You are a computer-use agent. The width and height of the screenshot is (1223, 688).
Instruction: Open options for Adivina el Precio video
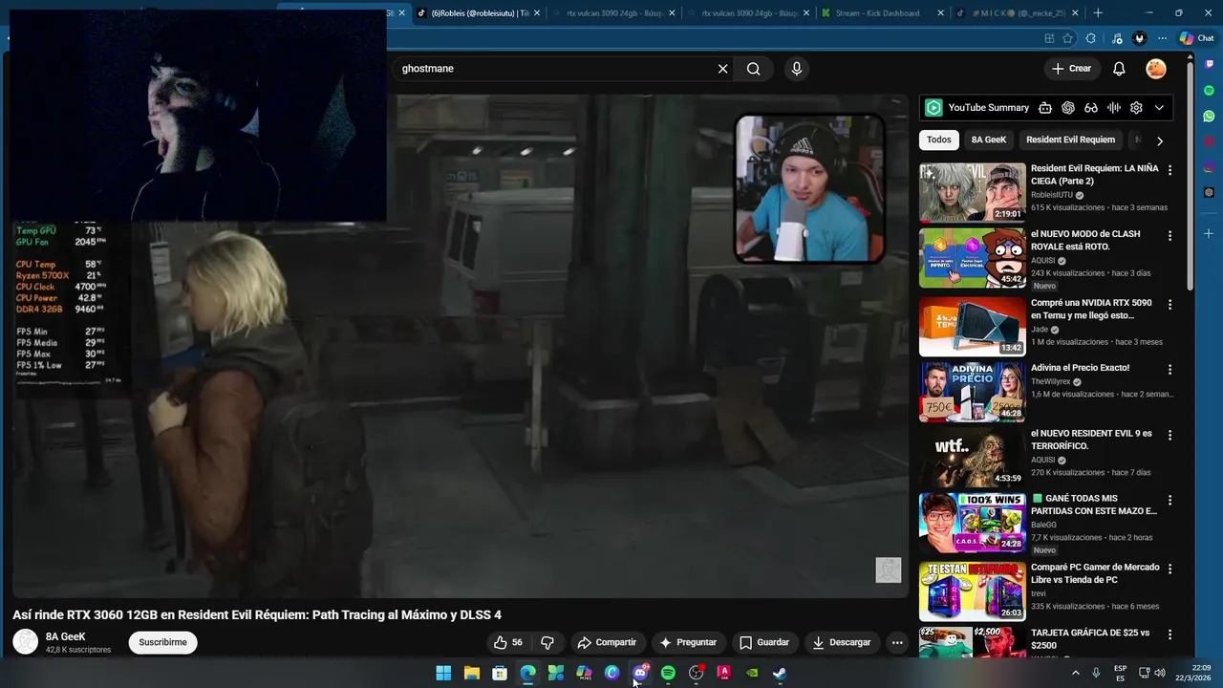1169,369
